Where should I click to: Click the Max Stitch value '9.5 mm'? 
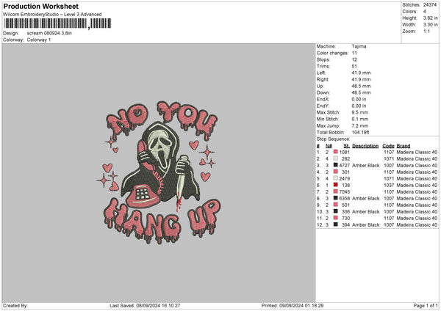(x=360, y=112)
